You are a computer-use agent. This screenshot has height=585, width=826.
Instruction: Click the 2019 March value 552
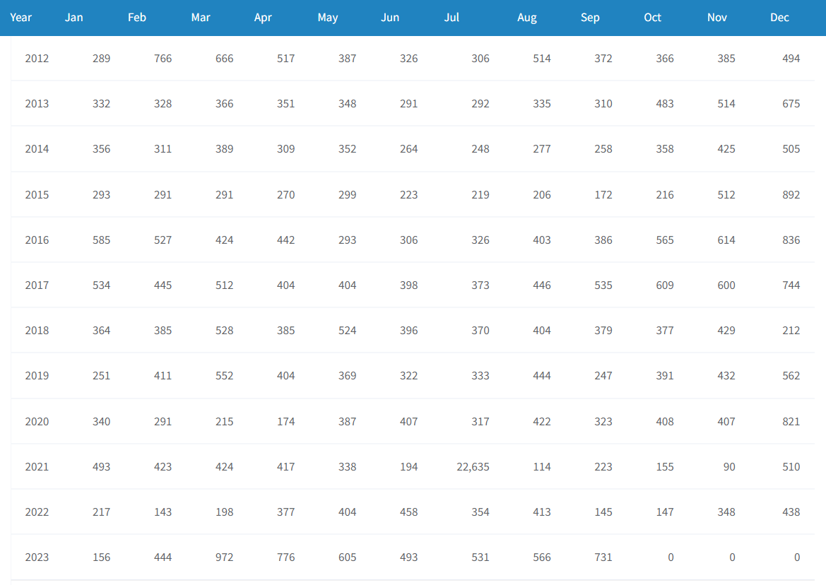pos(225,376)
